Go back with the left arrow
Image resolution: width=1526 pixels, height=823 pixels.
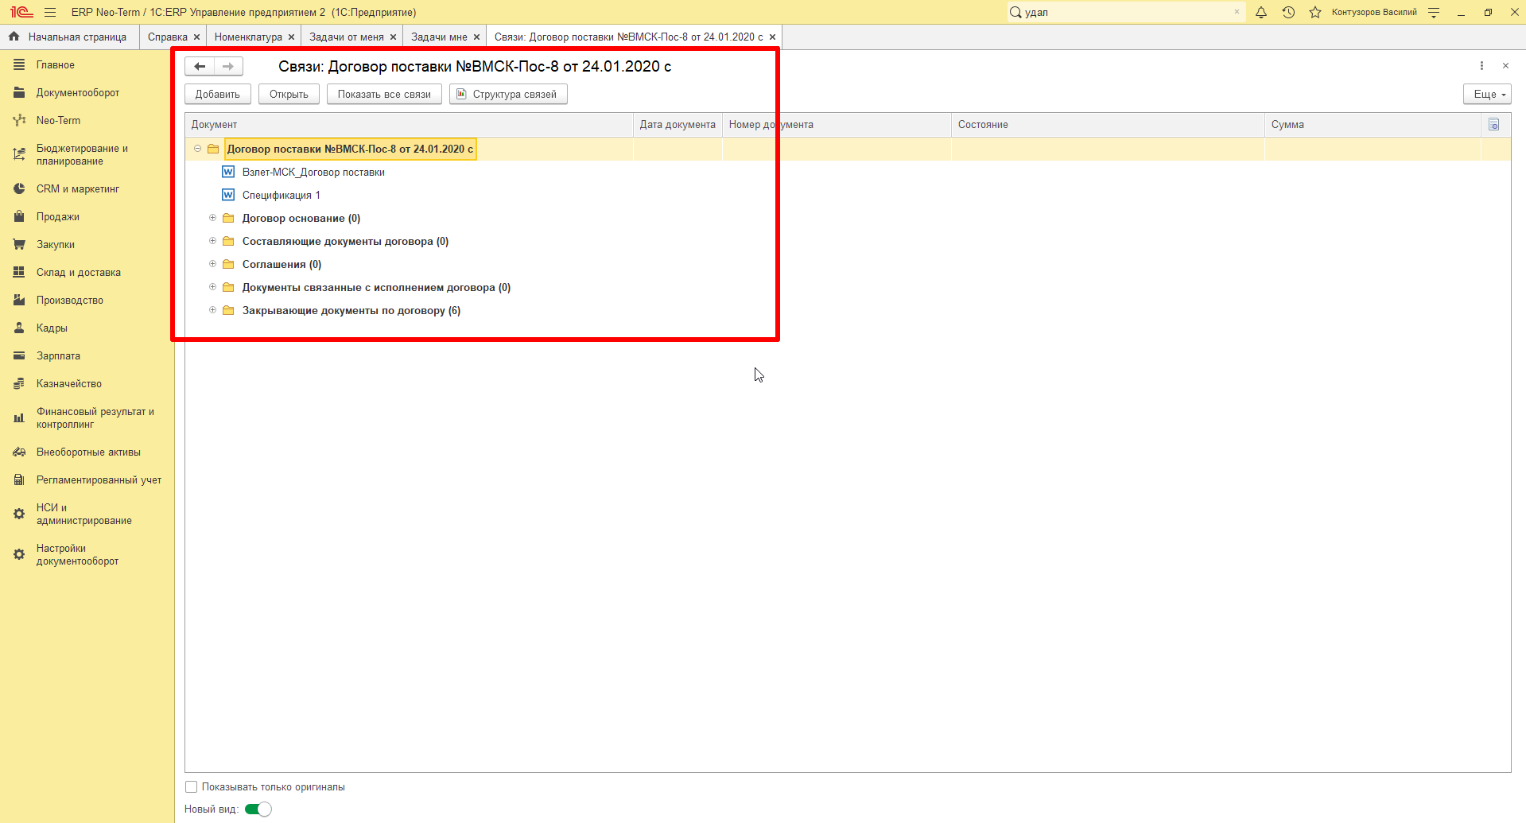[200, 66]
